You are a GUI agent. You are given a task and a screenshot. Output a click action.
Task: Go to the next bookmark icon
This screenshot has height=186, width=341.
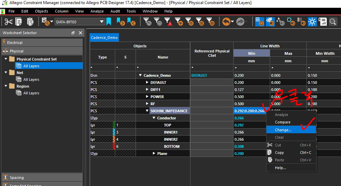(x=121, y=22)
